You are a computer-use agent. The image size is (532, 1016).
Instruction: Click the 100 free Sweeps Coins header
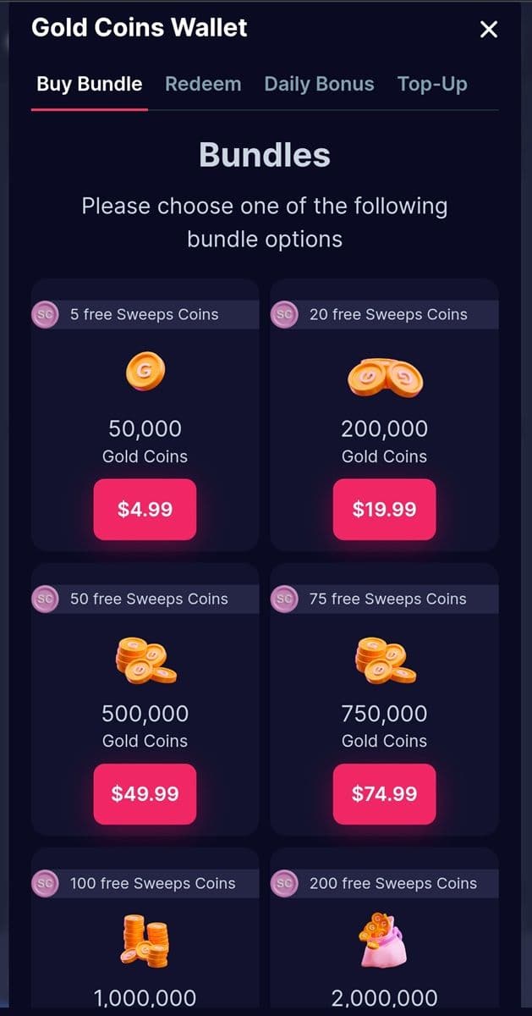click(145, 883)
